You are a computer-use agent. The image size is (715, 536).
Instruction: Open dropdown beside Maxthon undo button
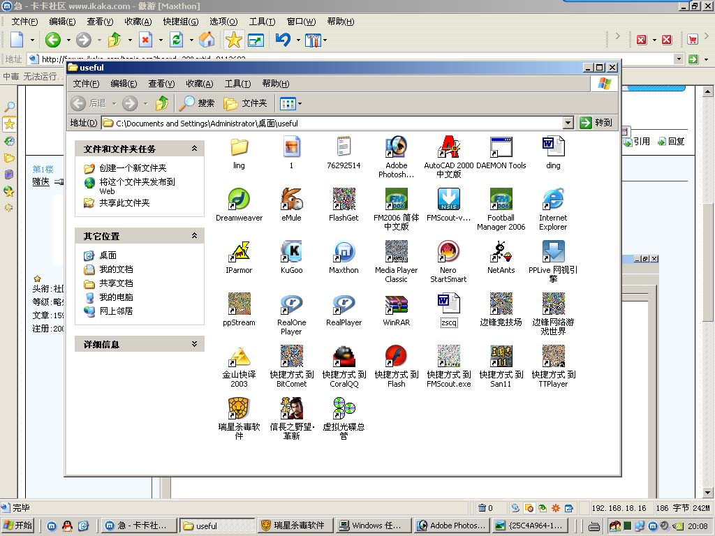298,40
